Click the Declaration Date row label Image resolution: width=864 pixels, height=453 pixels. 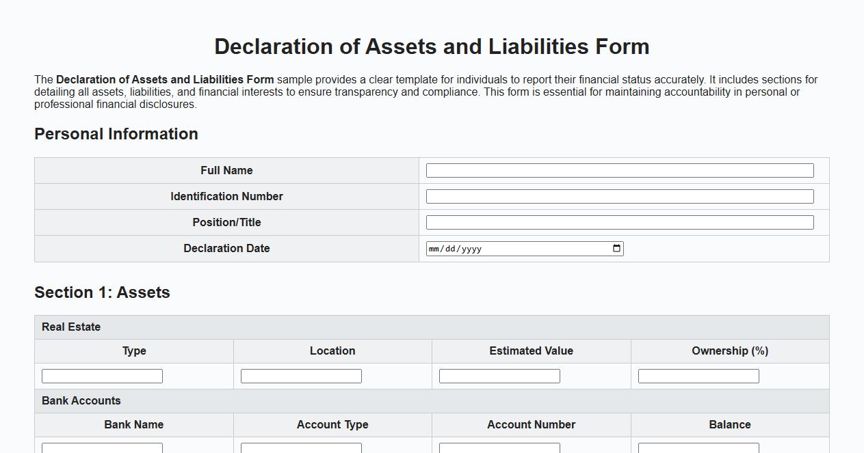point(226,248)
